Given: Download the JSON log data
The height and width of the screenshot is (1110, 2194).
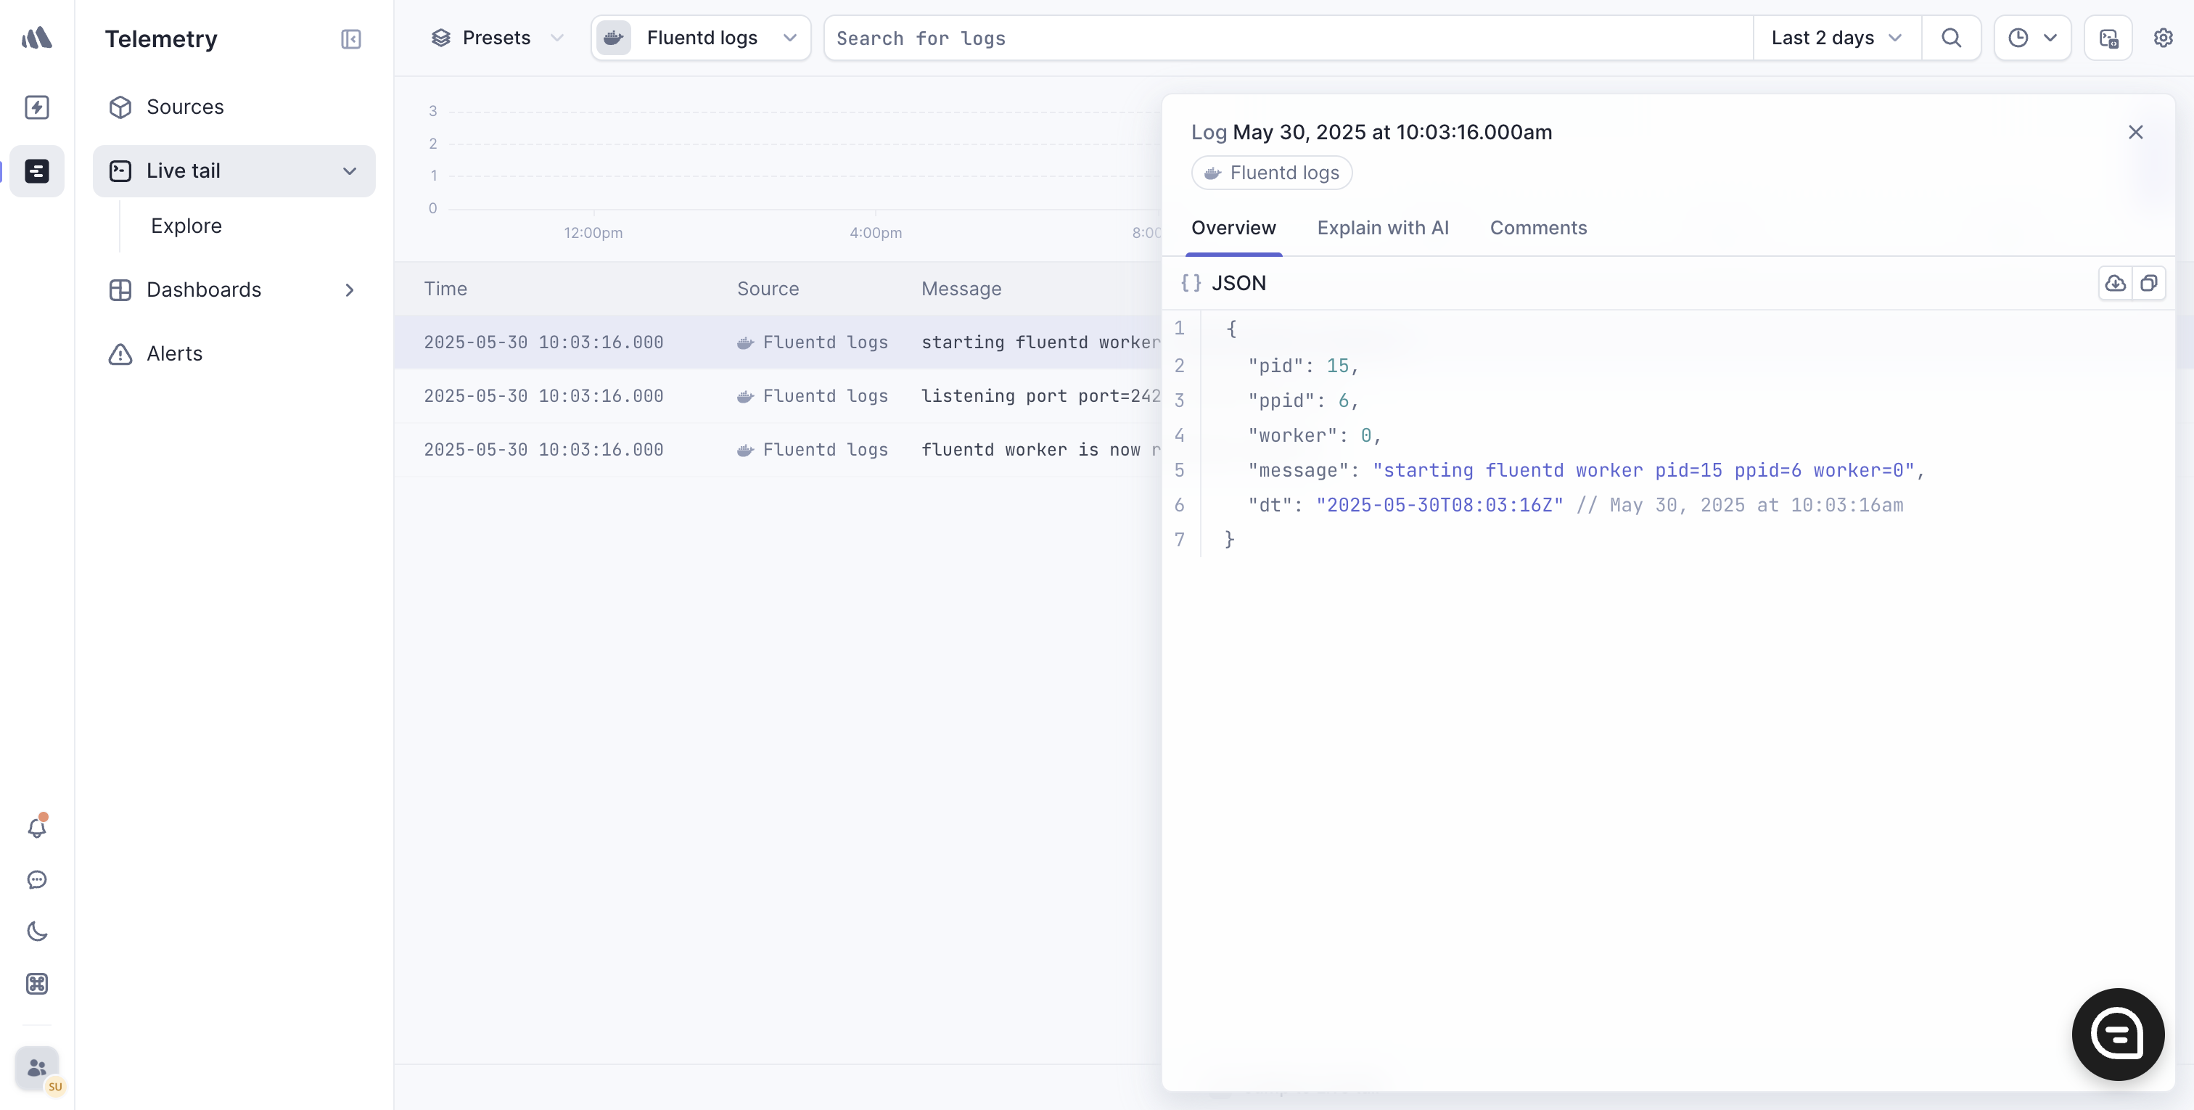Looking at the screenshot, I should click(2115, 283).
